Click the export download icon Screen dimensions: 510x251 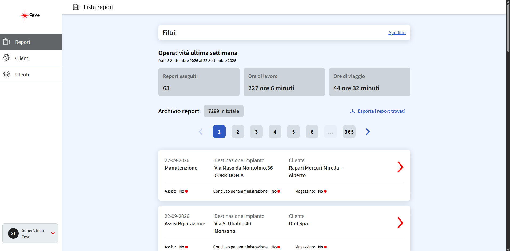[x=353, y=111]
